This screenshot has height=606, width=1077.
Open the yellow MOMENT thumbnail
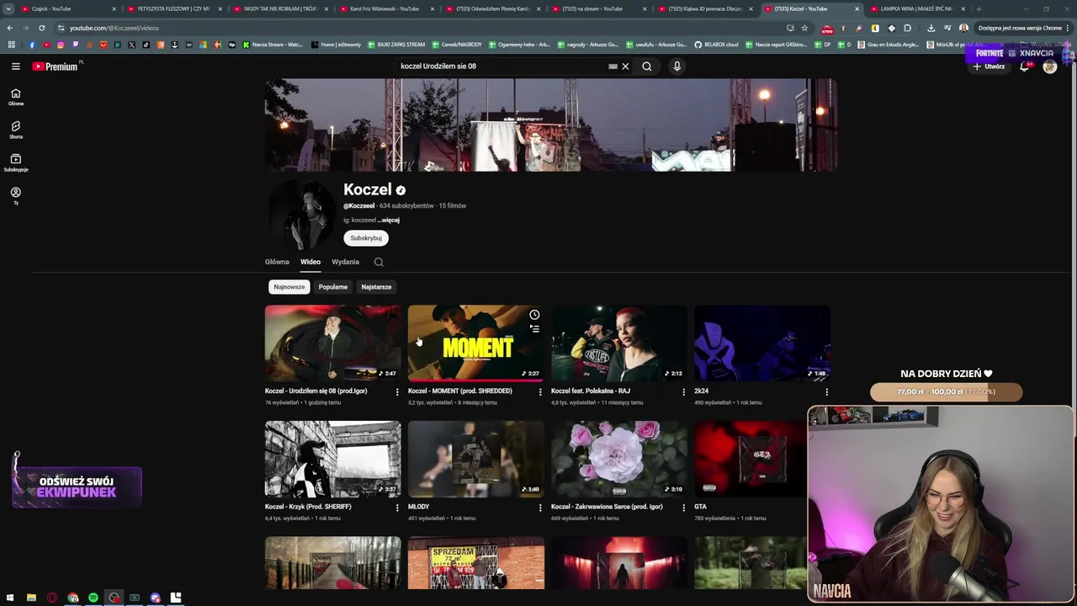click(476, 343)
